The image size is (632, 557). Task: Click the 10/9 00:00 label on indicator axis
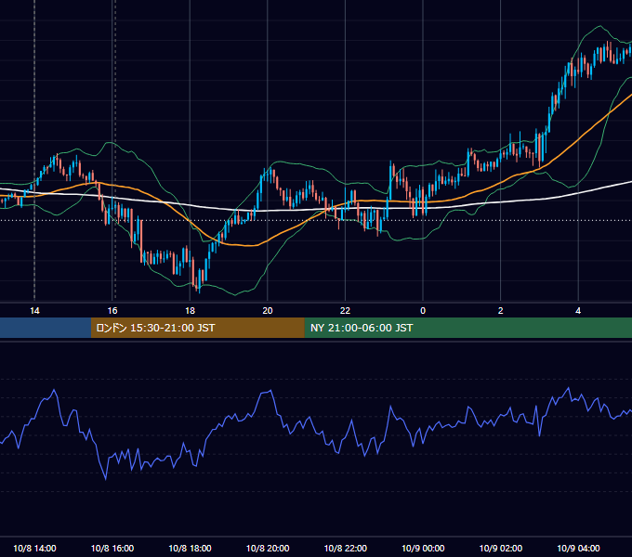click(423, 548)
